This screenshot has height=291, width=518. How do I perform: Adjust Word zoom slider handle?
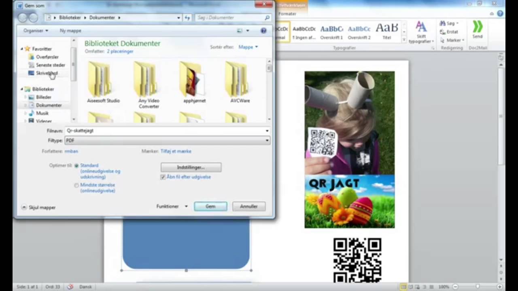478,287
